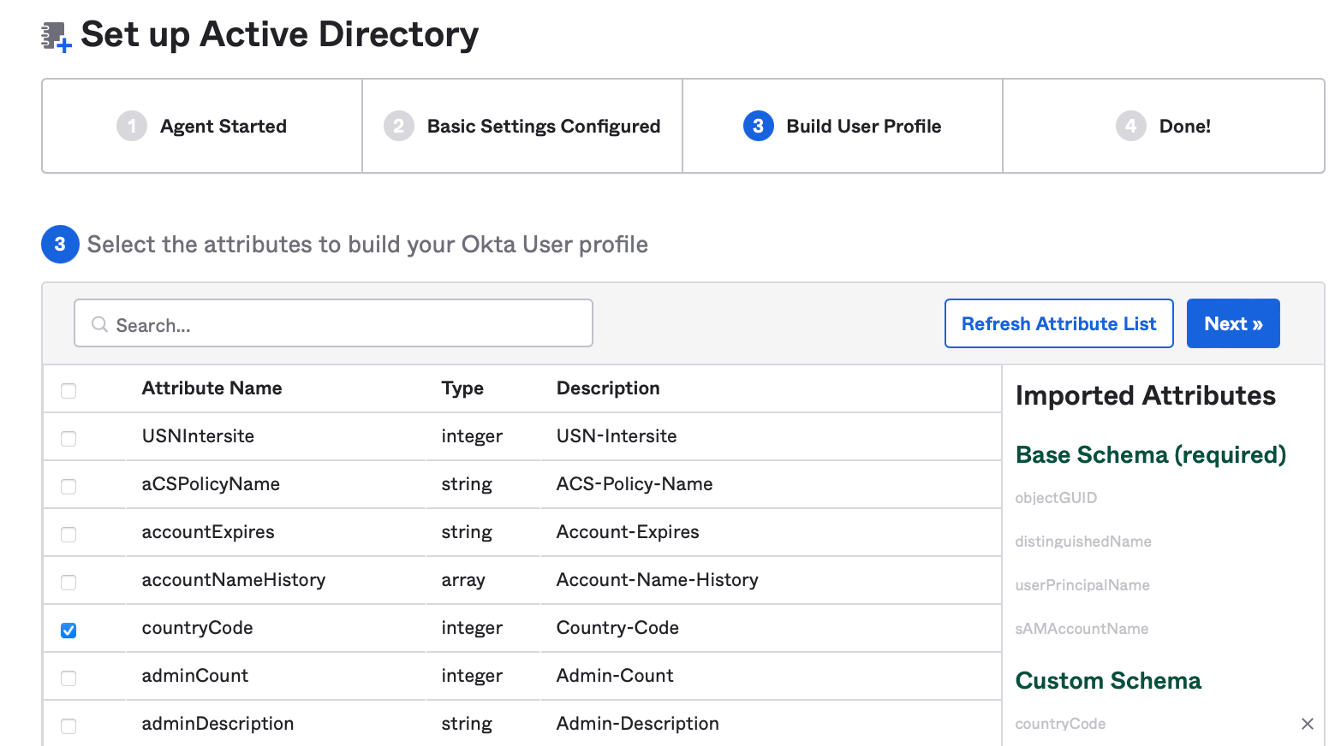The image size is (1341, 746).
Task: Click the Next button
Action: pos(1232,323)
